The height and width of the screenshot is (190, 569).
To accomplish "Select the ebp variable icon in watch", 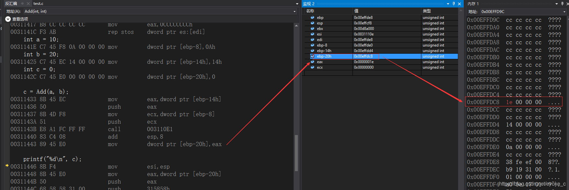I will [312, 18].
